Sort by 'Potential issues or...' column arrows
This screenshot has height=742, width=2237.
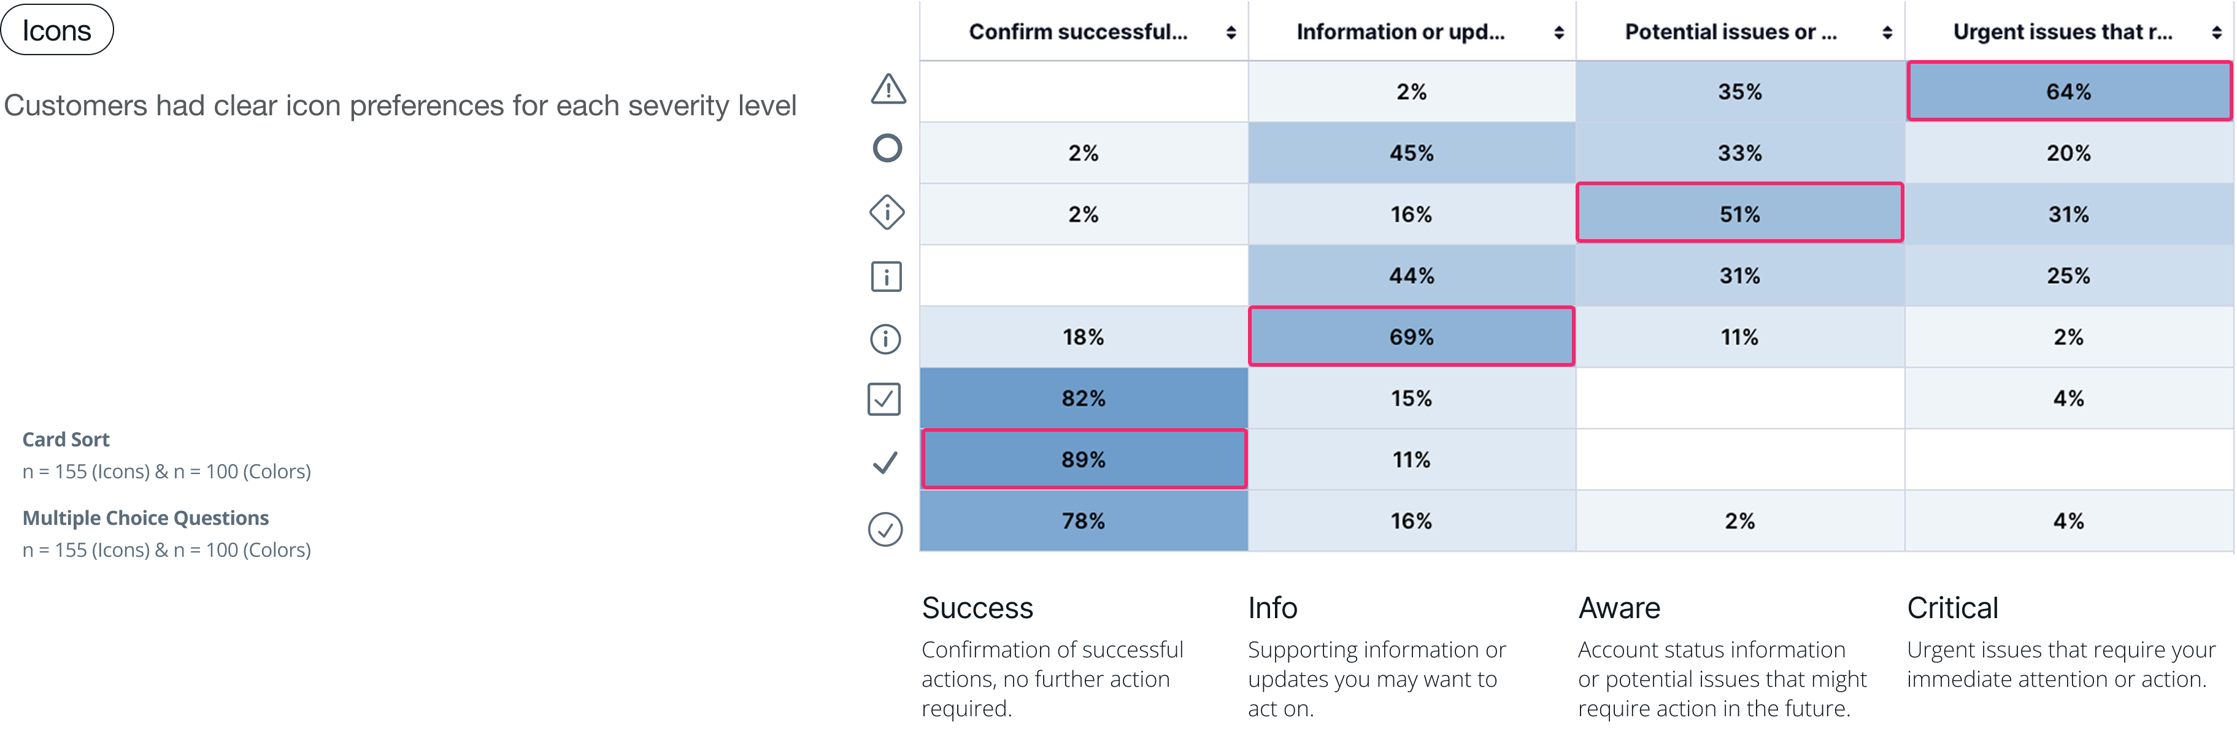(x=1887, y=33)
